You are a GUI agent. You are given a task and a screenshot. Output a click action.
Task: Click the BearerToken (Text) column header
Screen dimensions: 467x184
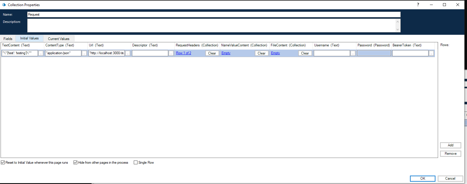pos(413,45)
